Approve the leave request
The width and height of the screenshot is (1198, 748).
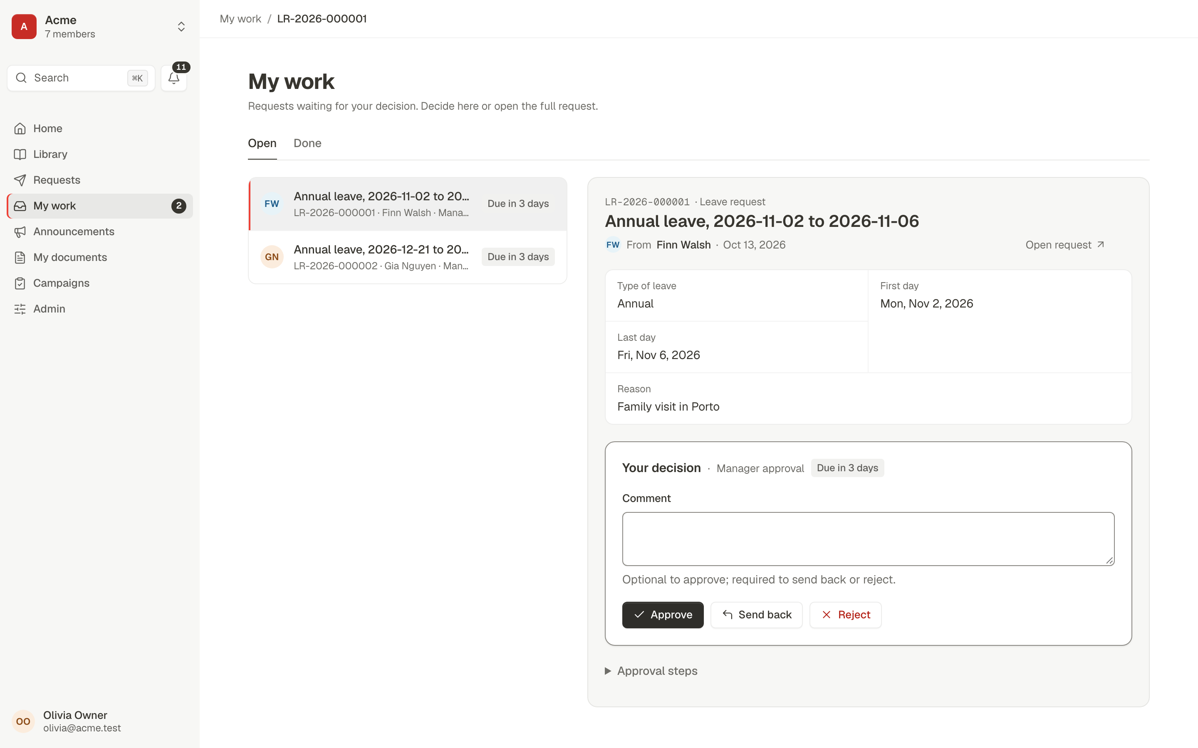(662, 615)
